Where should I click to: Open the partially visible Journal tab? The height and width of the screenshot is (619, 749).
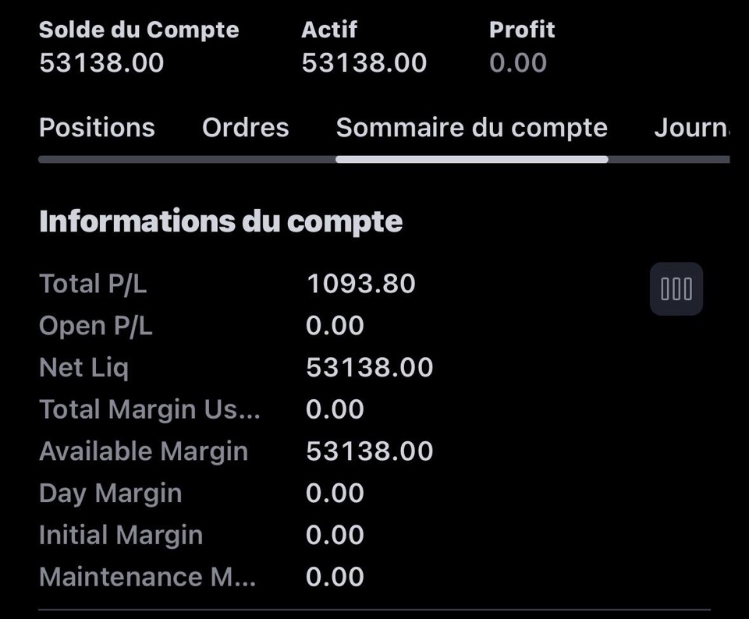[x=692, y=127]
